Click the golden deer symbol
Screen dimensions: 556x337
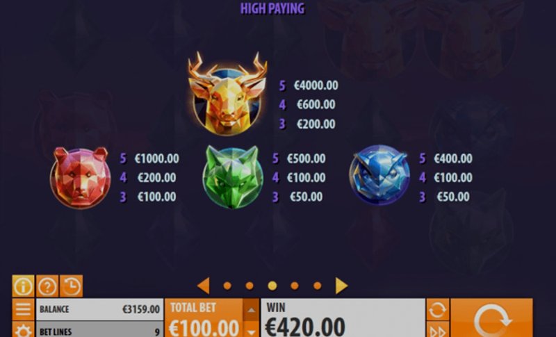(x=227, y=94)
